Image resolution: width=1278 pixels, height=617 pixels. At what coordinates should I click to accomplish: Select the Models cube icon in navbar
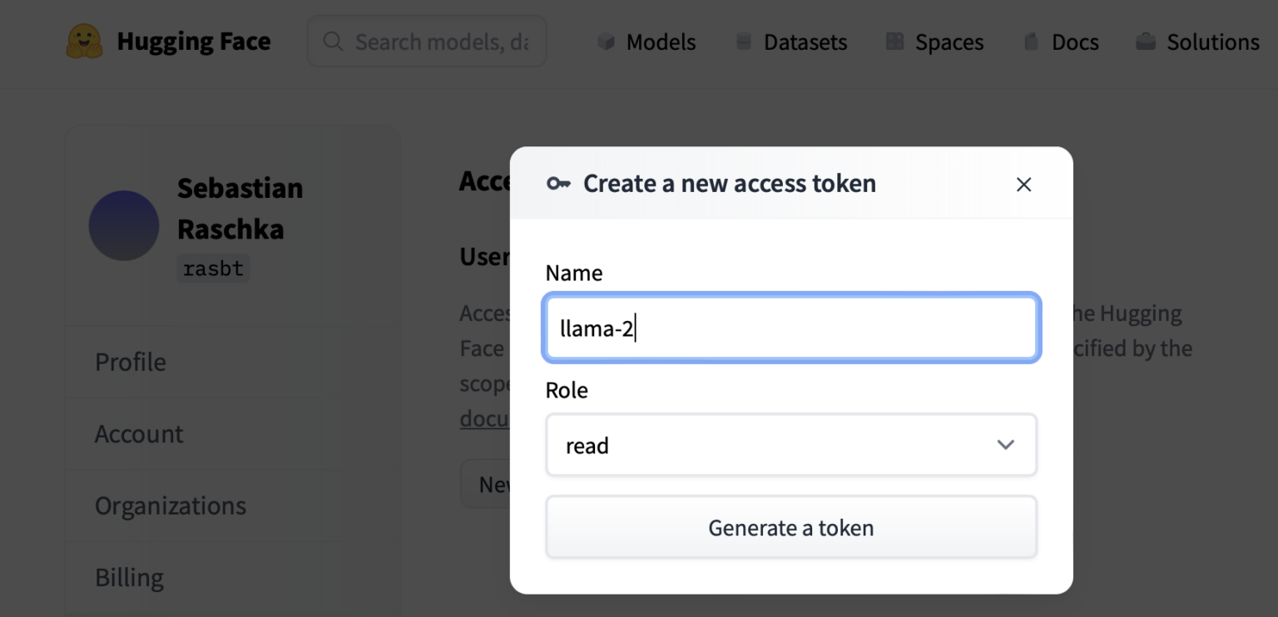click(x=608, y=42)
